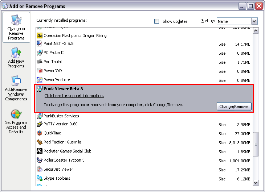Click the 1,004.00MB size value
265x192 pixels.
coord(240,161)
